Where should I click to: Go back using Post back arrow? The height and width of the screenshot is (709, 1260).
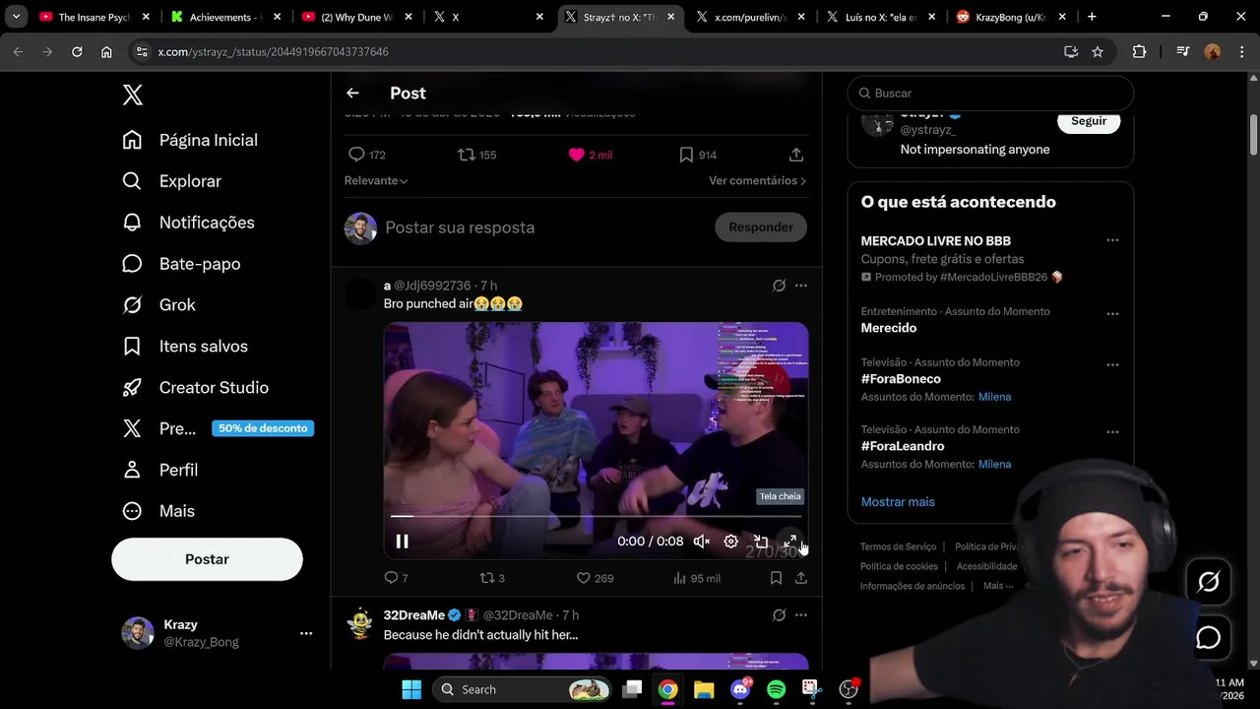[x=352, y=93]
